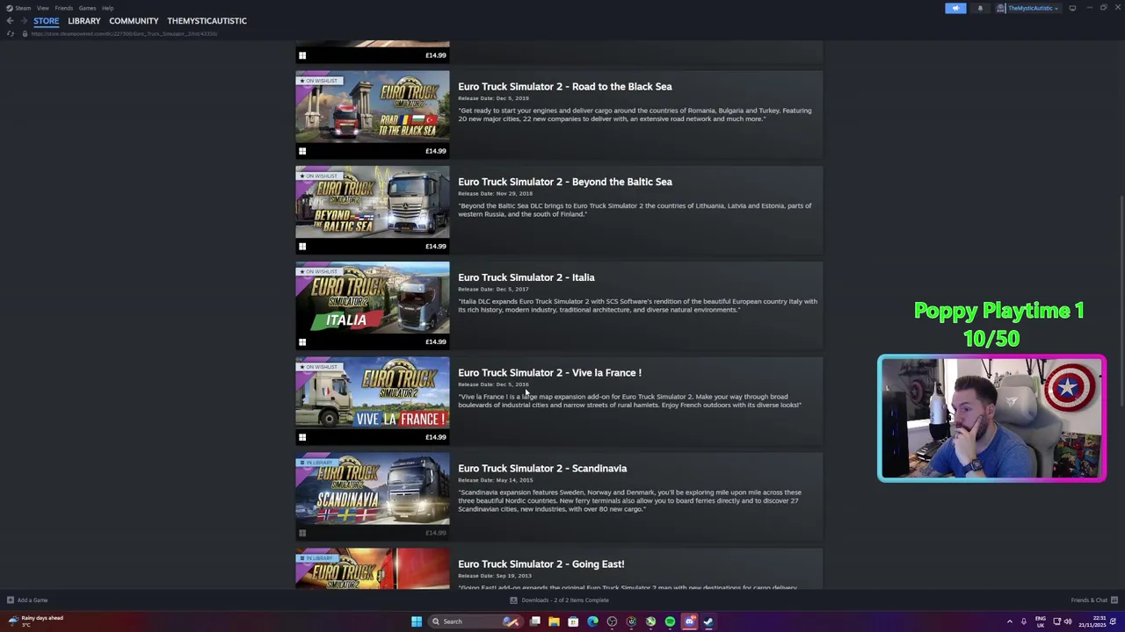The height and width of the screenshot is (632, 1125).
Task: Open Microsoft Store from the taskbar
Action: pos(573,621)
